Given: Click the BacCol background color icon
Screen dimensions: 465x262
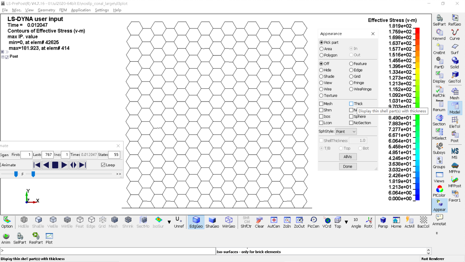Looking at the screenshot, I should [423, 222].
